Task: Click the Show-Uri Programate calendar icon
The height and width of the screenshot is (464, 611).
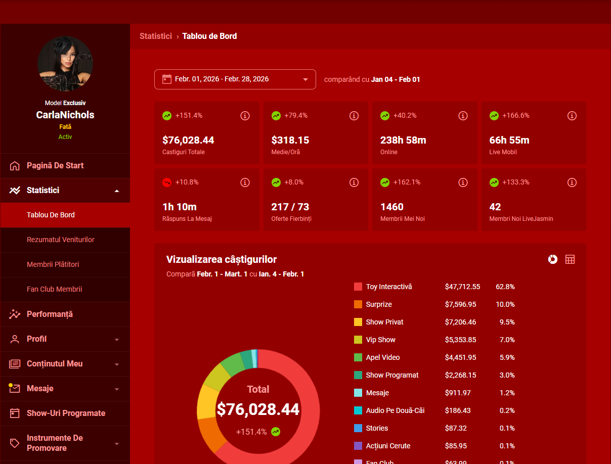Action: (x=15, y=413)
